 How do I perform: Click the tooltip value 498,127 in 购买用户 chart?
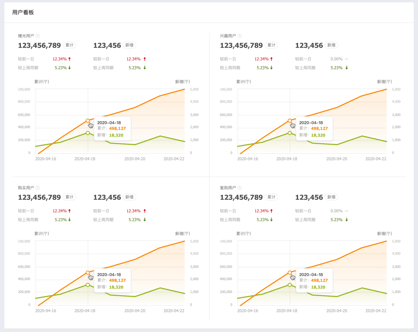click(117, 280)
